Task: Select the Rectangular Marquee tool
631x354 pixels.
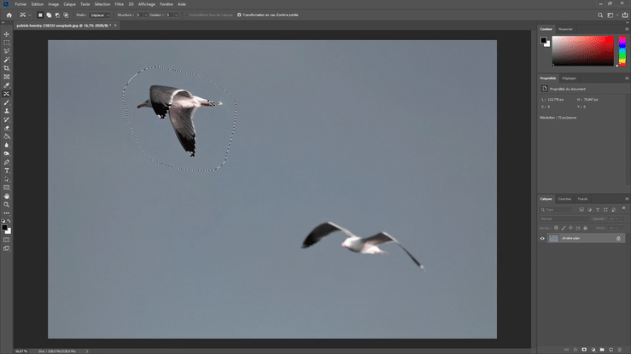Action: pos(7,43)
